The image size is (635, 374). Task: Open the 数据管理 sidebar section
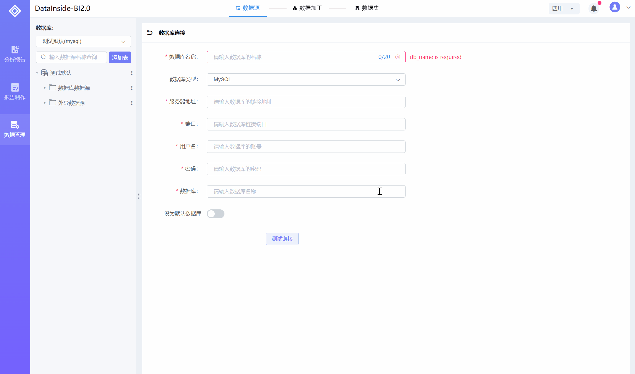click(x=15, y=129)
